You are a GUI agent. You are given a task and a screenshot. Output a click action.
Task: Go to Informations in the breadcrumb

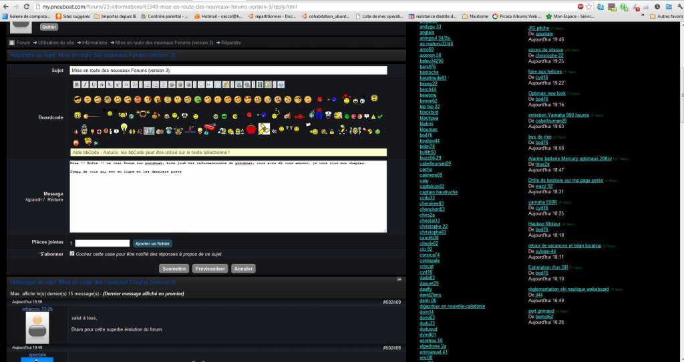95,43
